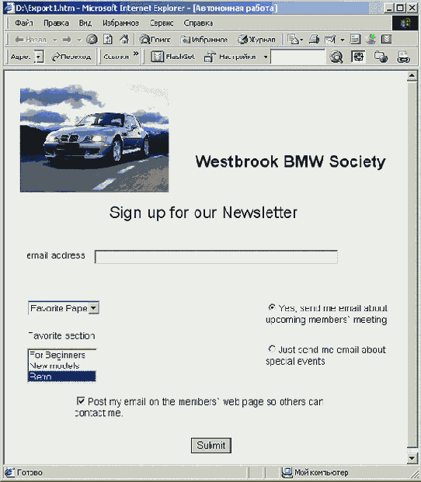Image resolution: width=421 pixels, height=482 pixels.
Task: Click the scrollbar up arrow
Action: click(412, 76)
